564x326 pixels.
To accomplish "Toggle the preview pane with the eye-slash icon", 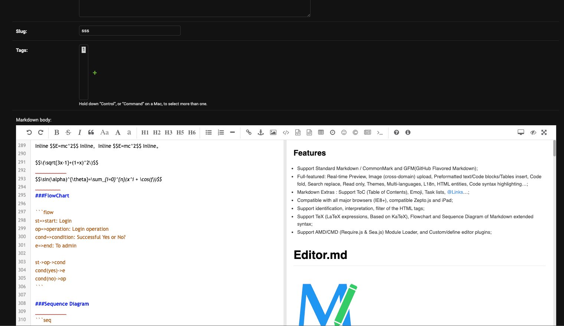I will click(x=533, y=133).
